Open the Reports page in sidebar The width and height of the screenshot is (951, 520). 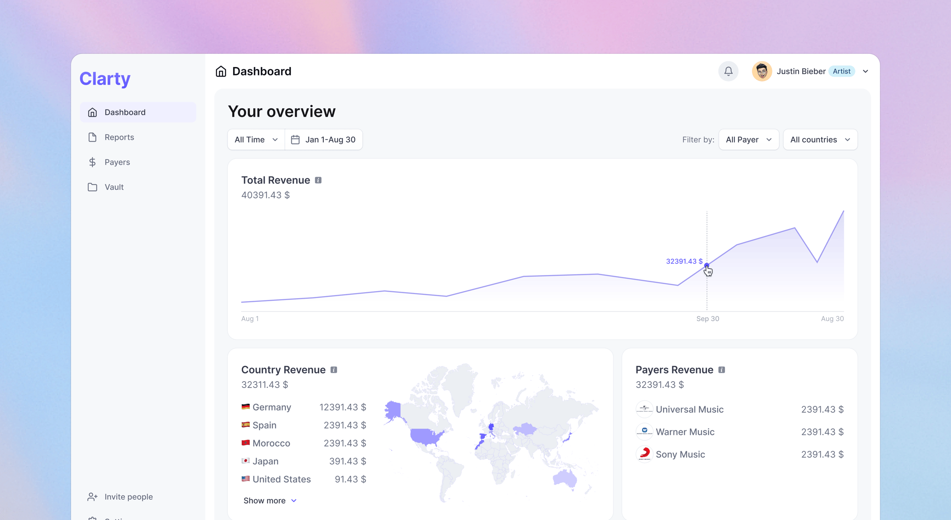[x=119, y=137]
